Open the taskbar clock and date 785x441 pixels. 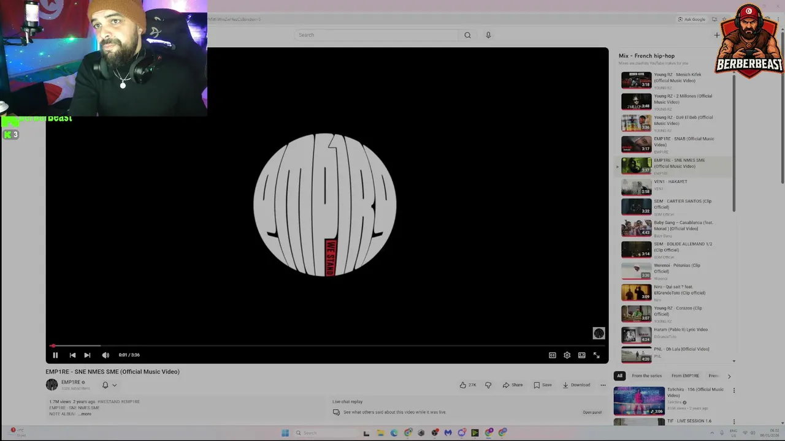click(770, 433)
